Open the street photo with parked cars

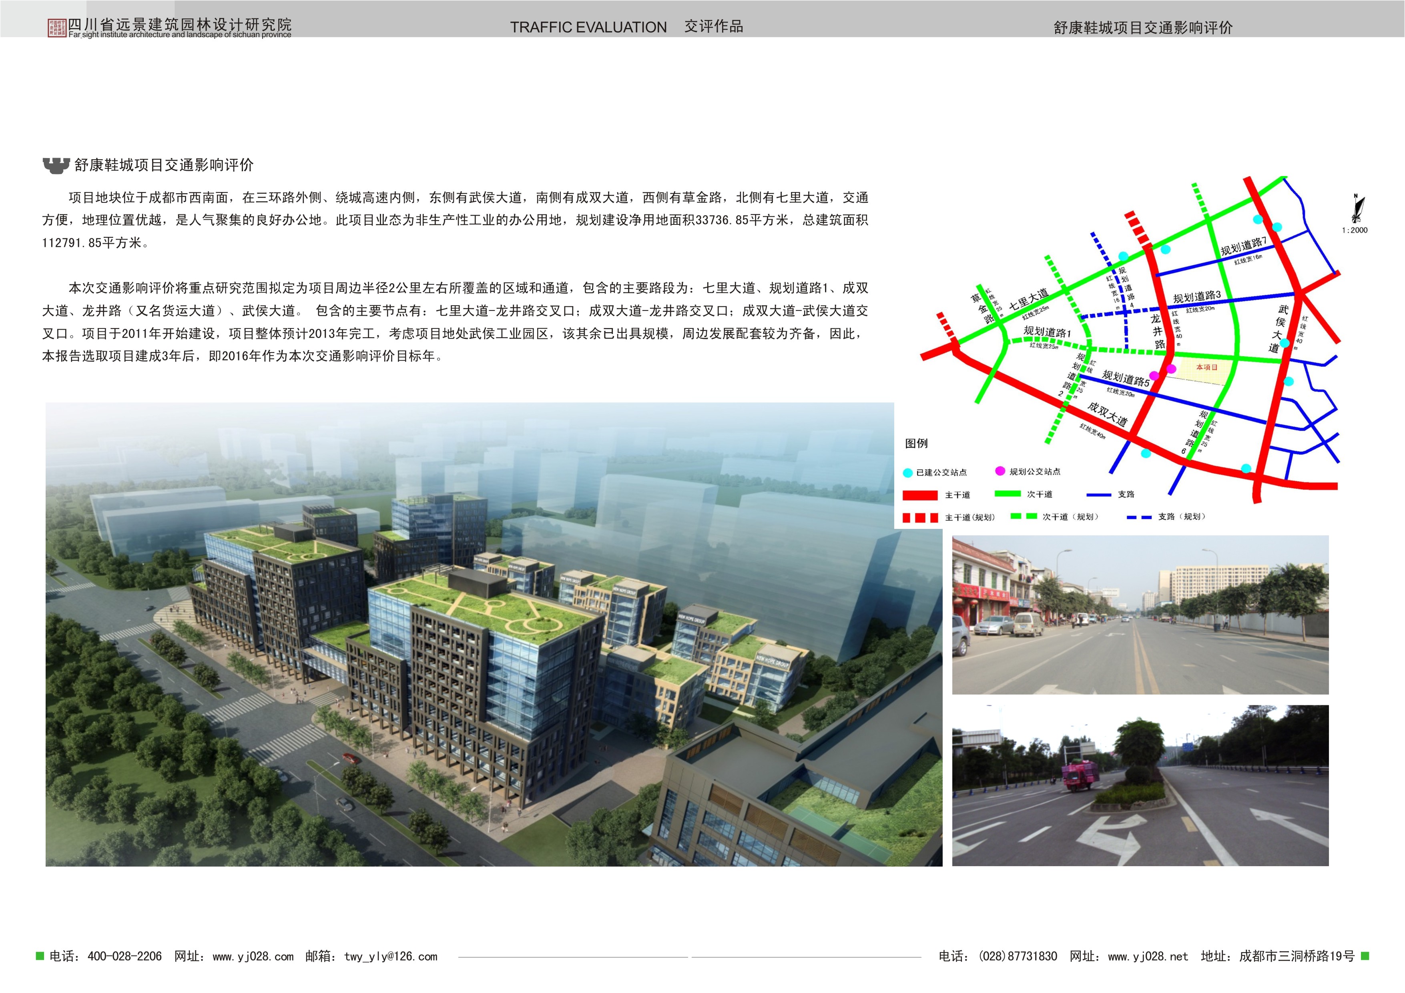[x=1140, y=615]
